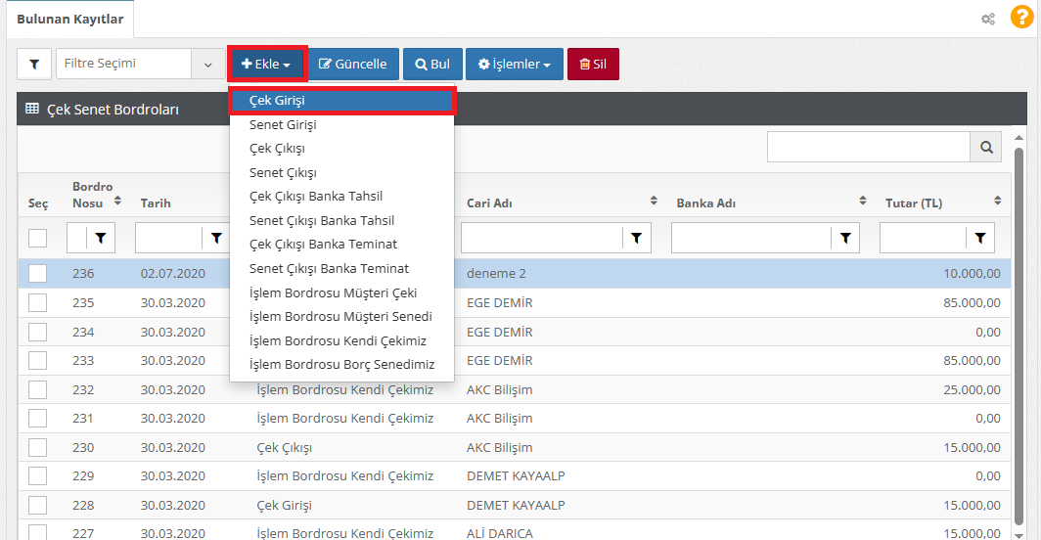1041x540 pixels.
Task: Click the filter icon in Tutar (TL) column
Action: 980,237
